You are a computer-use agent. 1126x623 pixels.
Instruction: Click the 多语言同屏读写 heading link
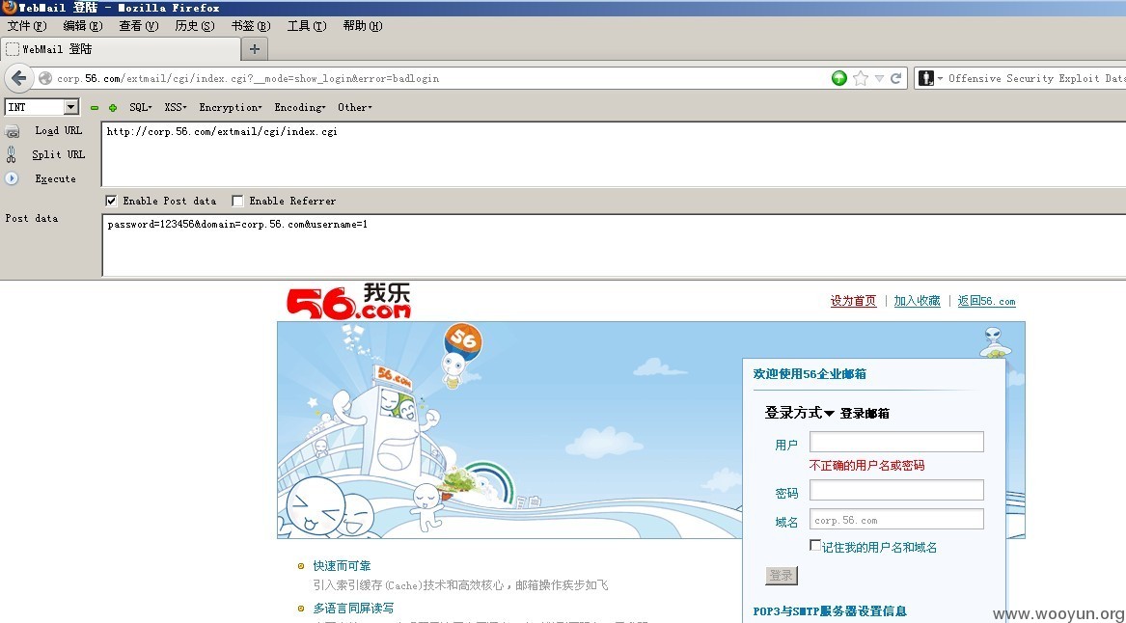[353, 608]
